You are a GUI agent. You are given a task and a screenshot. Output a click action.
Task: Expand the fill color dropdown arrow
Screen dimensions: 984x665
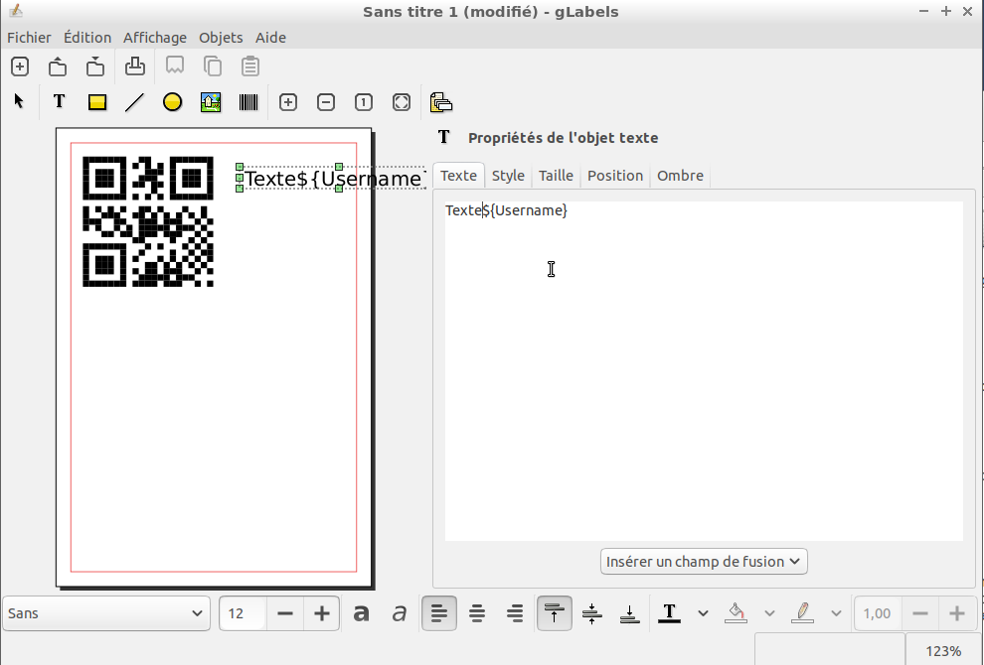769,613
